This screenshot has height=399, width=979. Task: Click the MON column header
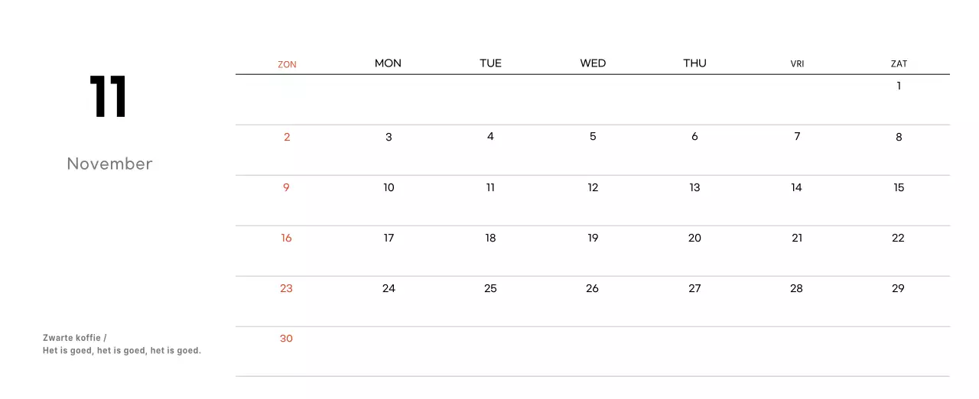click(388, 63)
